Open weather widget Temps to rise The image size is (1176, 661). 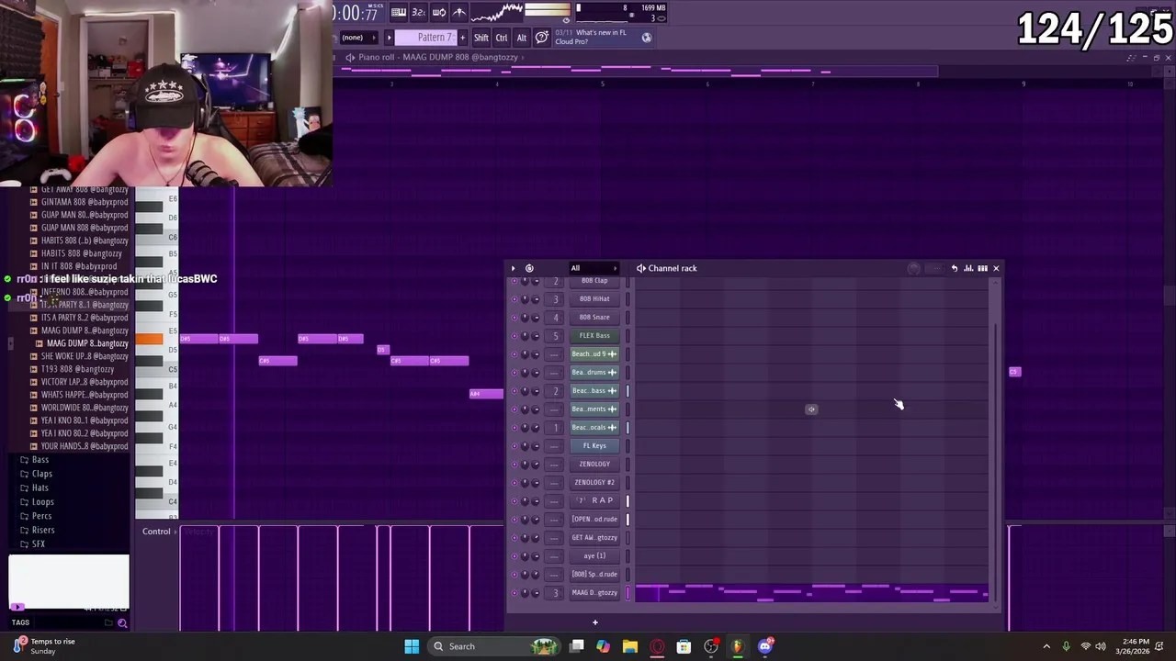pyautogui.click(x=46, y=646)
